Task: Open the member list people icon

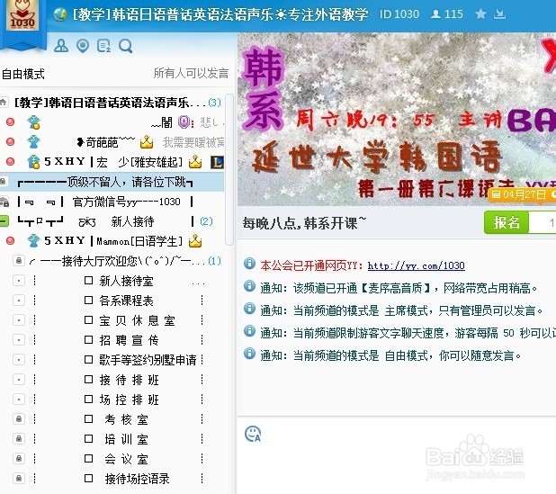Action: tap(61, 46)
